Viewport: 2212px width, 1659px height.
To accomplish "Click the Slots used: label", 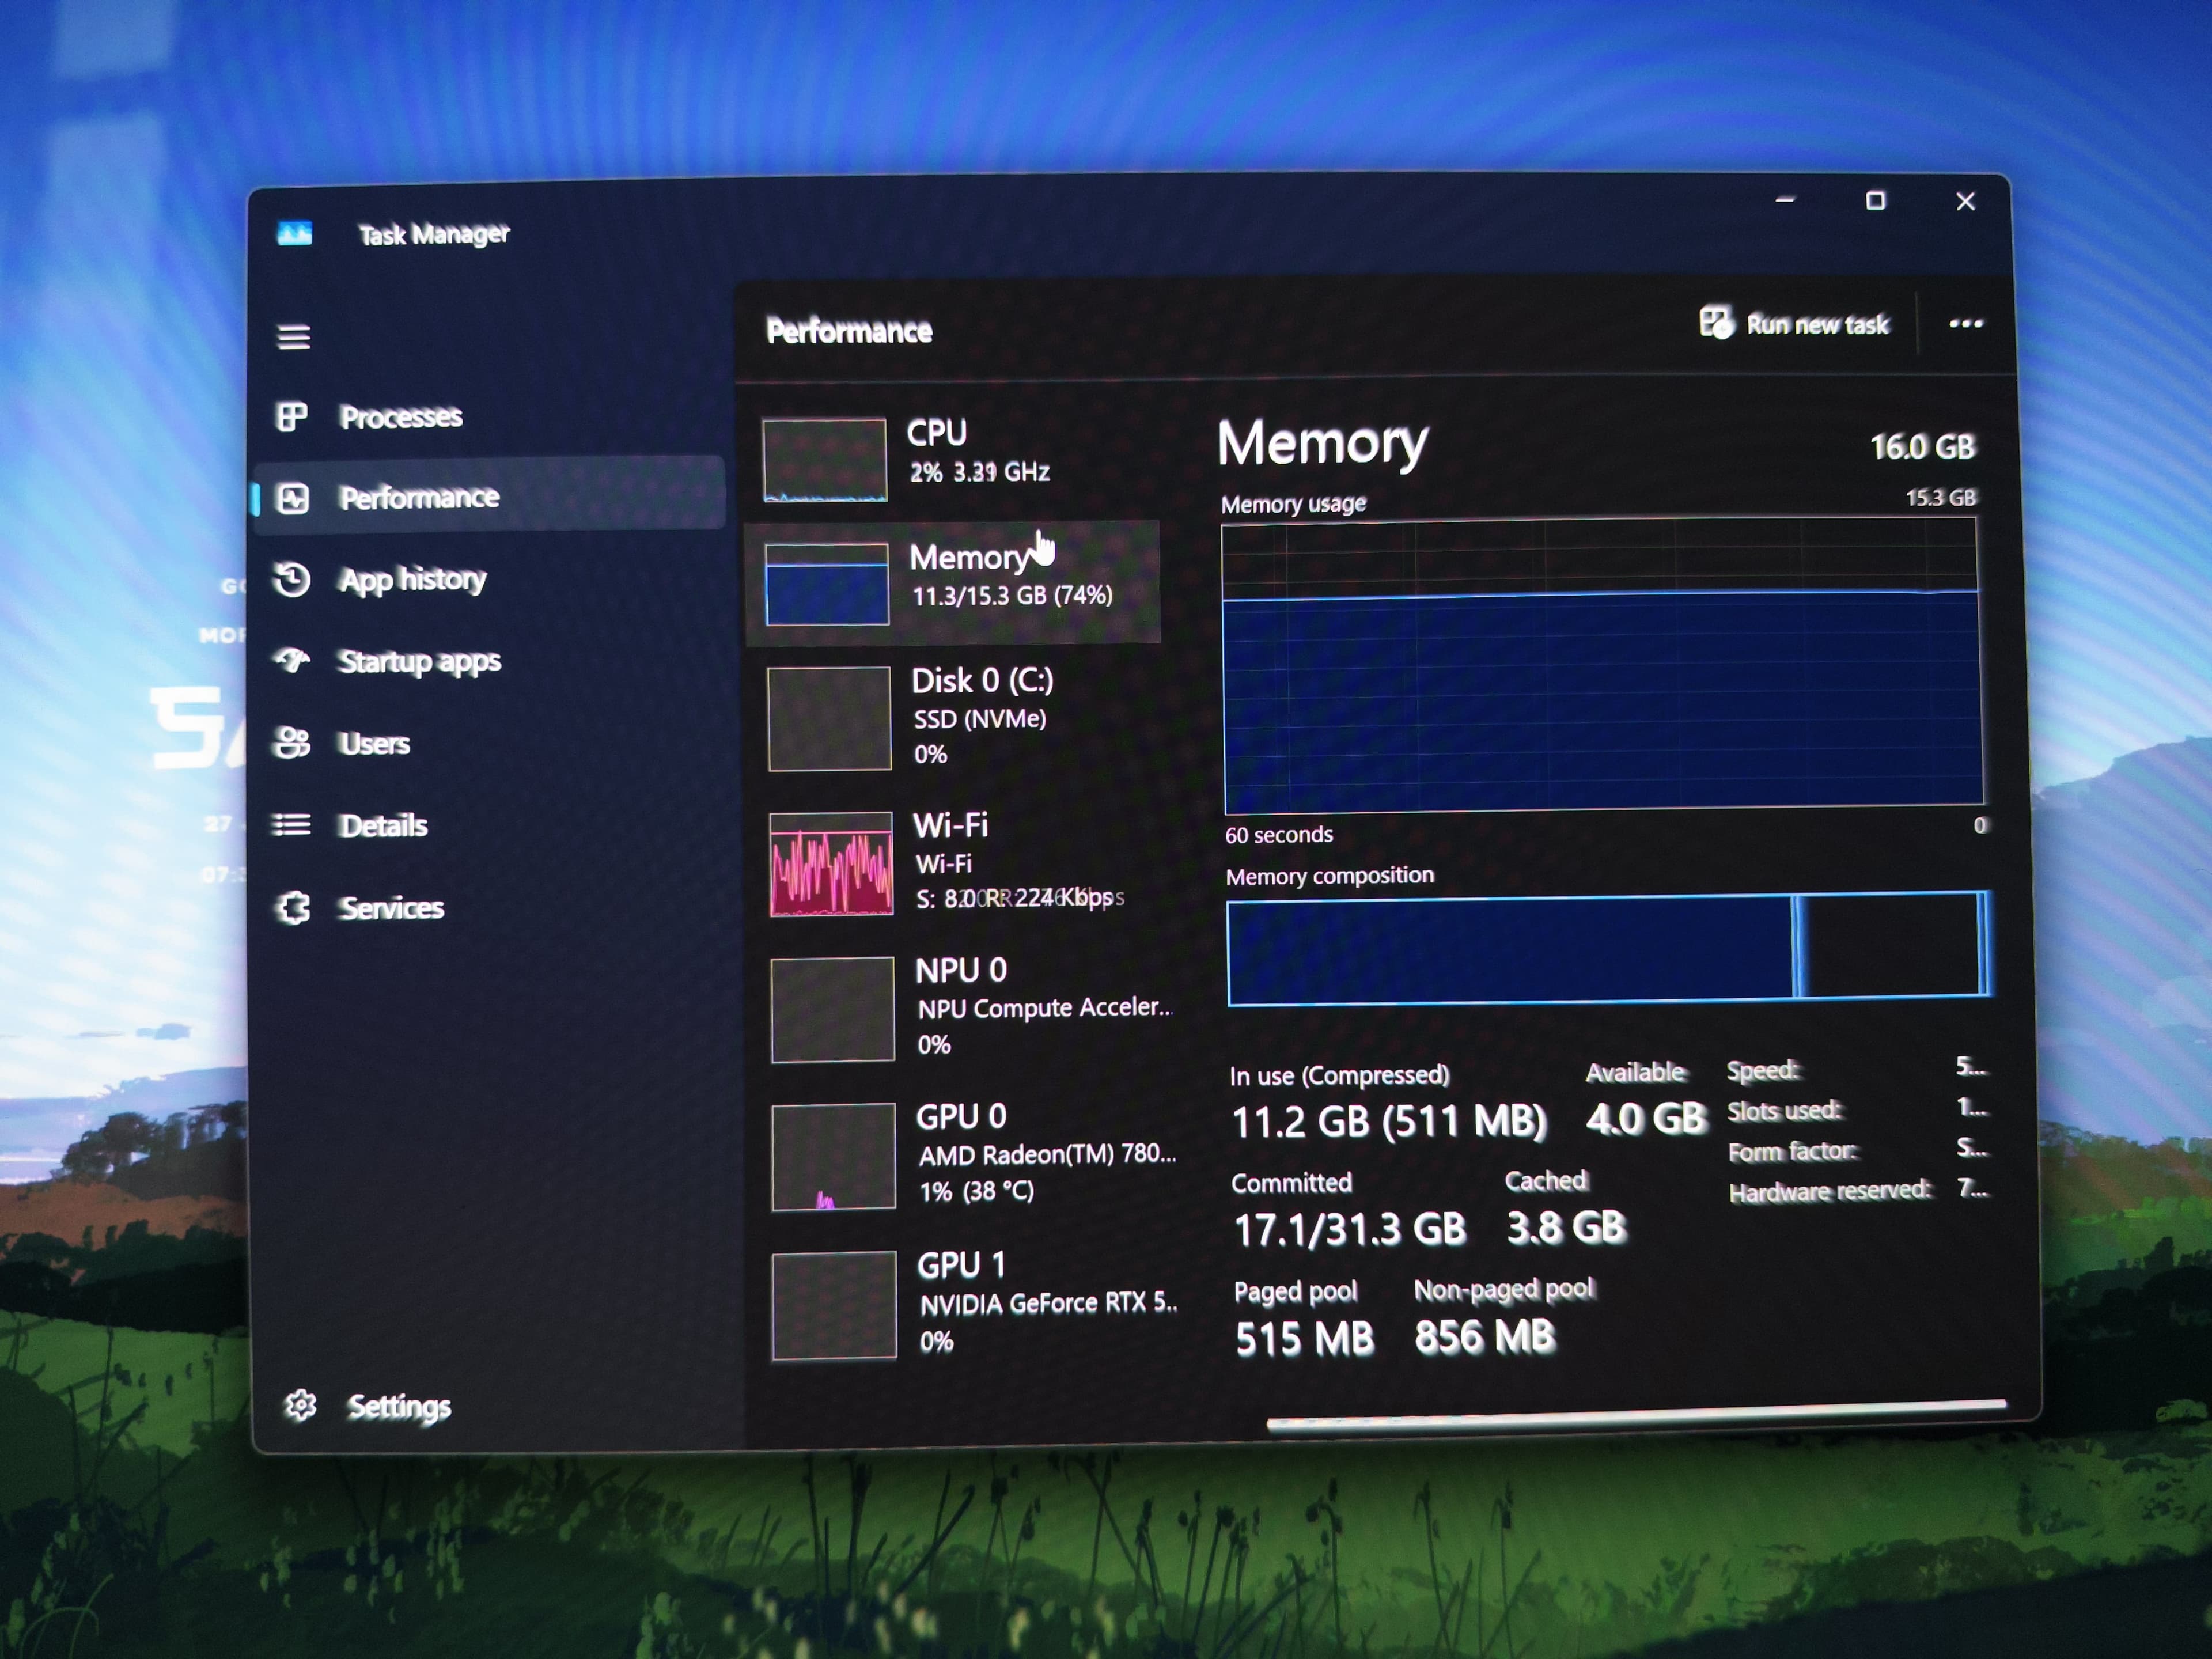I will click(1785, 1111).
